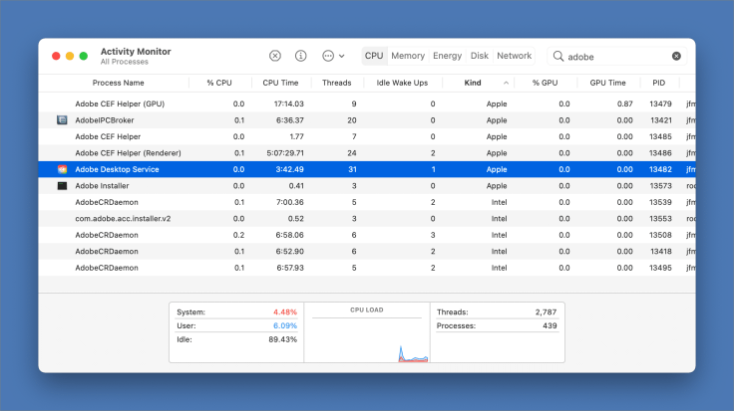This screenshot has height=411, width=734.
Task: Click the Adobe Desktop Service icon
Action: click(62, 169)
